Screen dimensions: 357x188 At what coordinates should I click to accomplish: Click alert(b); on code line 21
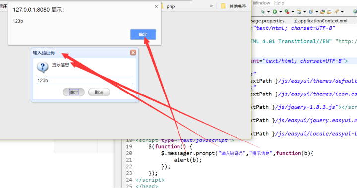click(x=188, y=160)
